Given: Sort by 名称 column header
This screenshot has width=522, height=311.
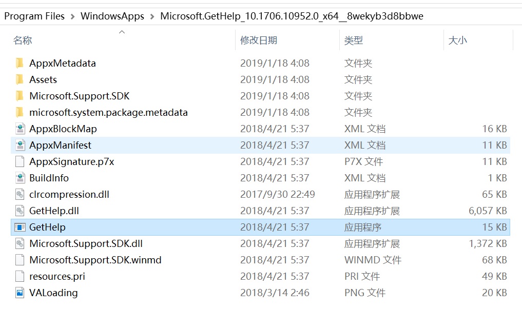Looking at the screenshot, I should pyautogui.click(x=23, y=40).
